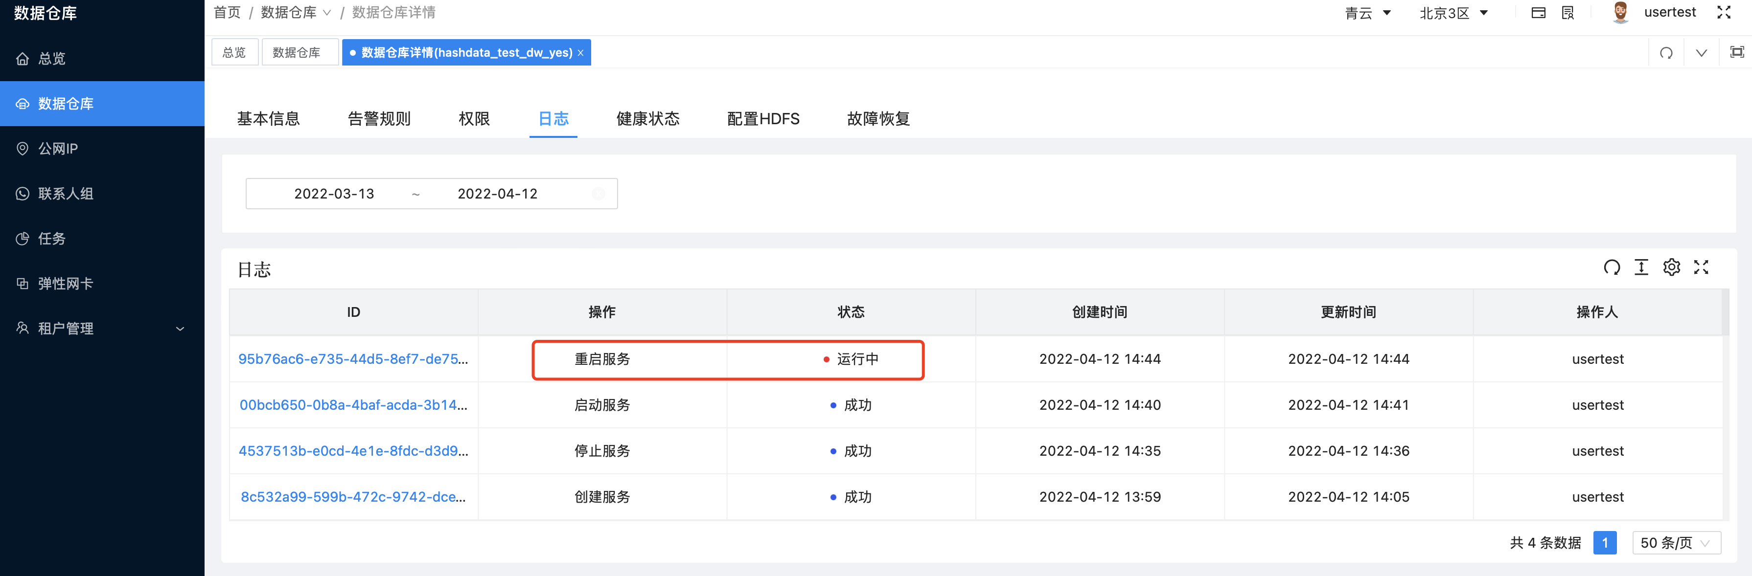Open the 公网IP section in the sidebar
Viewport: 1752px width, 576px height.
(x=58, y=148)
